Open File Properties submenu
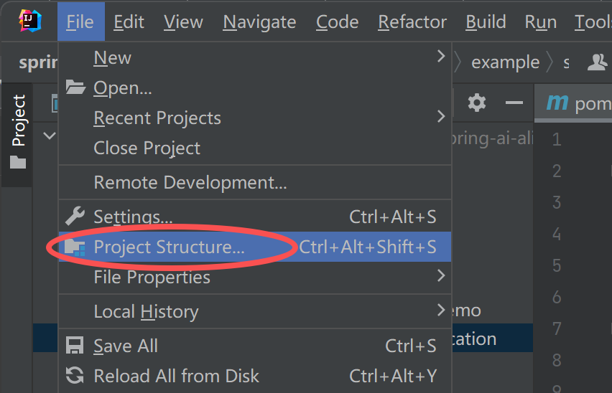 [x=441, y=276]
